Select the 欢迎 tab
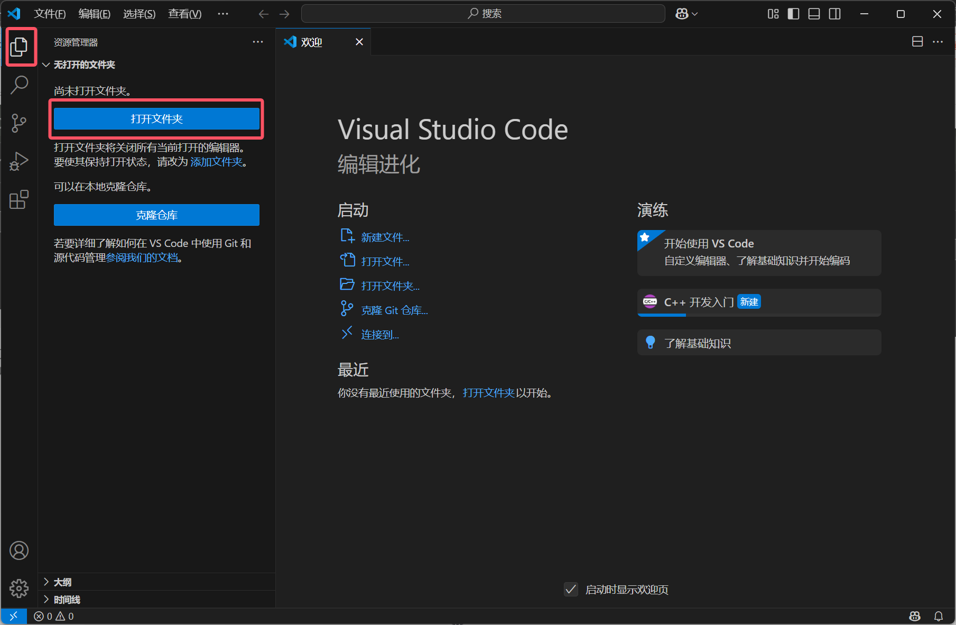The width and height of the screenshot is (956, 625). (323, 42)
